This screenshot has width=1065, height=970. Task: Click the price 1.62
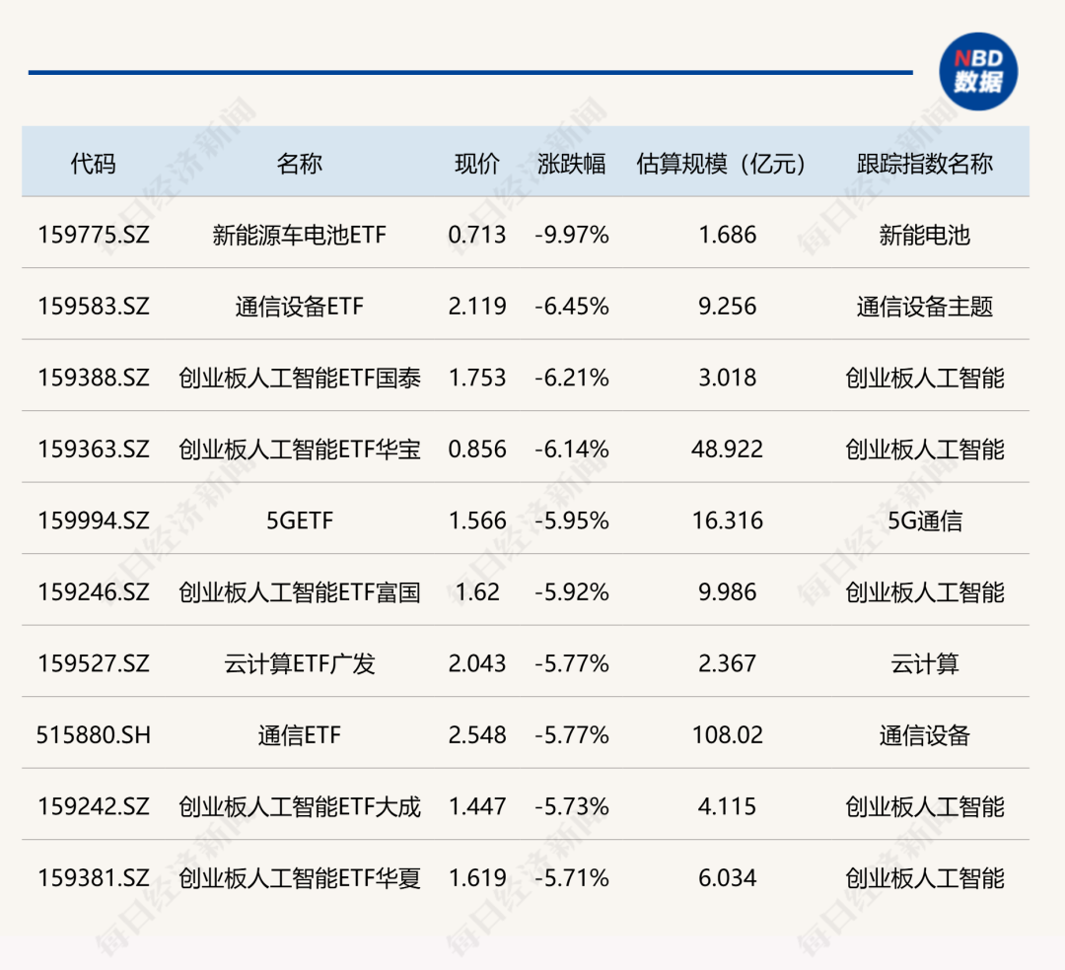click(477, 591)
